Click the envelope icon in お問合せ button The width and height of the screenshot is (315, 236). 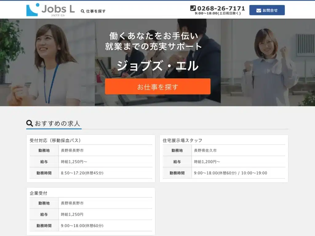coord(259,10)
